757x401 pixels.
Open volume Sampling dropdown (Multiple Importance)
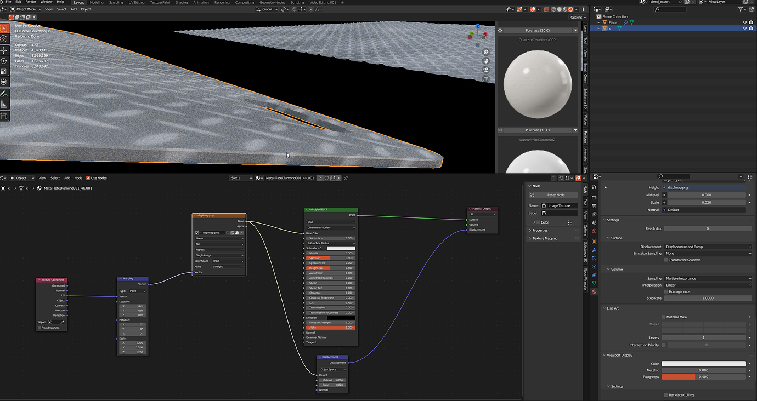[708, 278]
